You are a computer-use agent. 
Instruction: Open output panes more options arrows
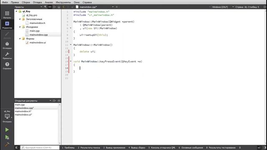[x=240, y=147]
